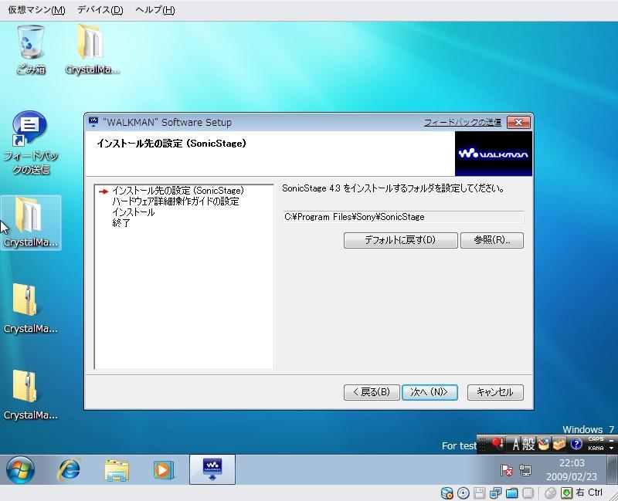Click the VirtualBox floppy disk status icon
The width and height of the screenshot is (618, 501).
tap(479, 493)
